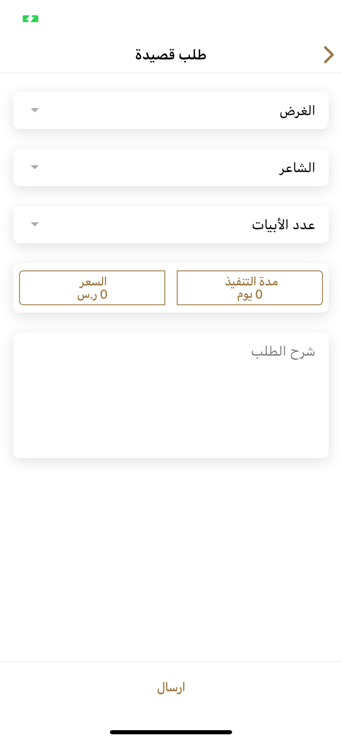
Task: Tap the 0 يوم duration value
Action: click(250, 294)
